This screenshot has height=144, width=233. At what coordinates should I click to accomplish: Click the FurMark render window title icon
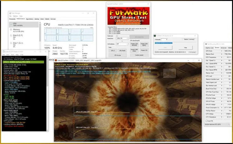(56, 60)
